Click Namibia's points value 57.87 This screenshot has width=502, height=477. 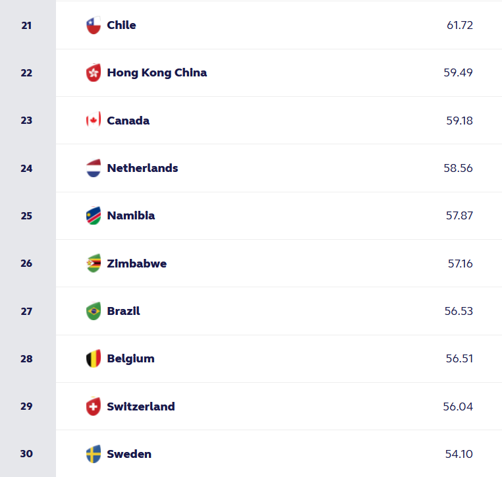(x=459, y=216)
